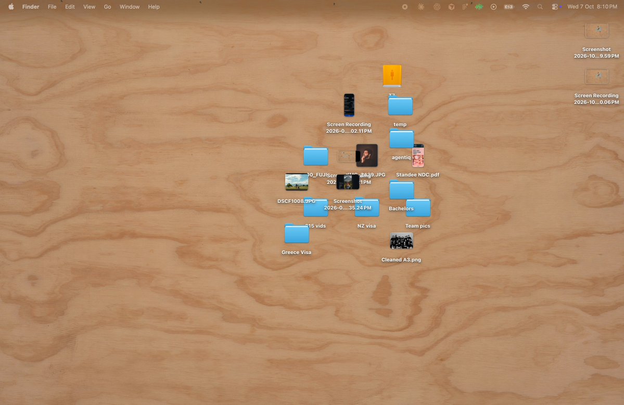Image resolution: width=624 pixels, height=405 pixels.
Task: Click the stop recording icon in menu bar
Action: coord(405,7)
